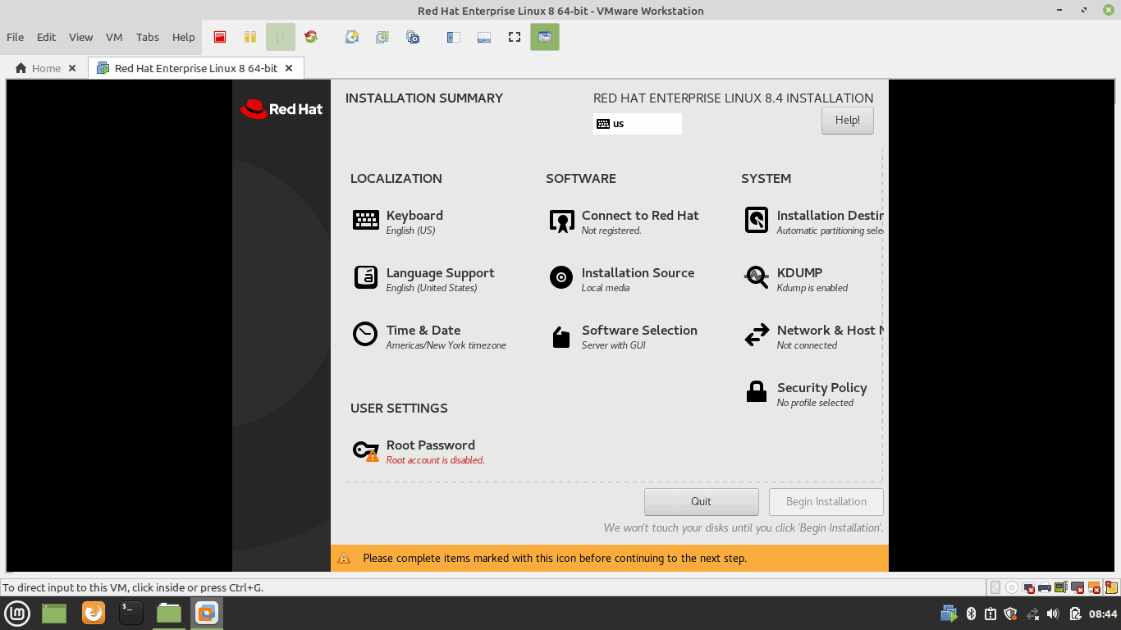Image resolution: width=1121 pixels, height=630 pixels.
Task: Open the View menu
Action: 80,37
